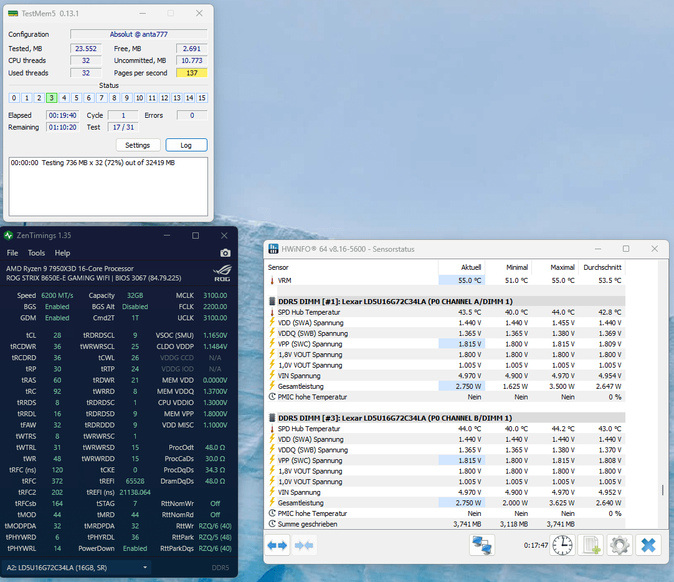Select the DDR5 DIMM [#1] Lexar header row
This screenshot has height=582, width=674.
coord(446,302)
